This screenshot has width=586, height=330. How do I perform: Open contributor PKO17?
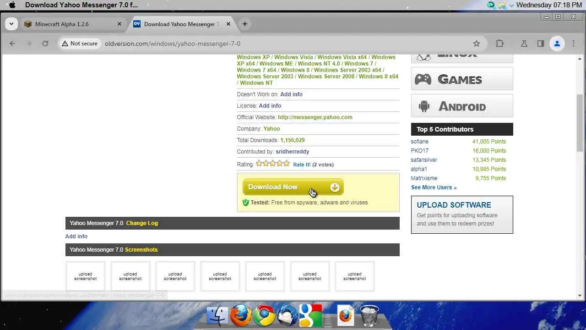tap(420, 151)
